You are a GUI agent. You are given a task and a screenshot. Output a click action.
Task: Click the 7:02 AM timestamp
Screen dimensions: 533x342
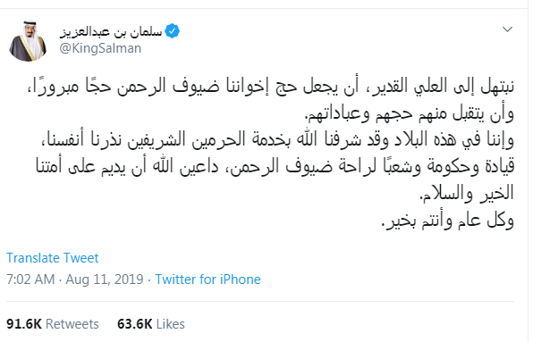[x=30, y=279]
